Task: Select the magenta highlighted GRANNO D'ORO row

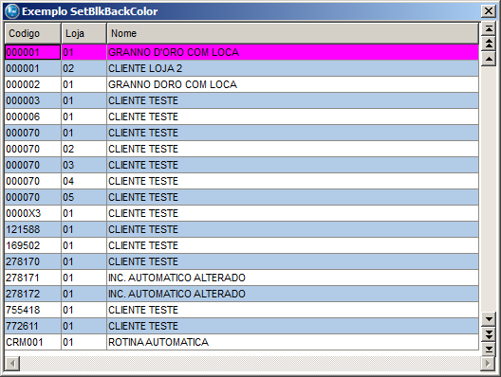Action: pos(242,52)
